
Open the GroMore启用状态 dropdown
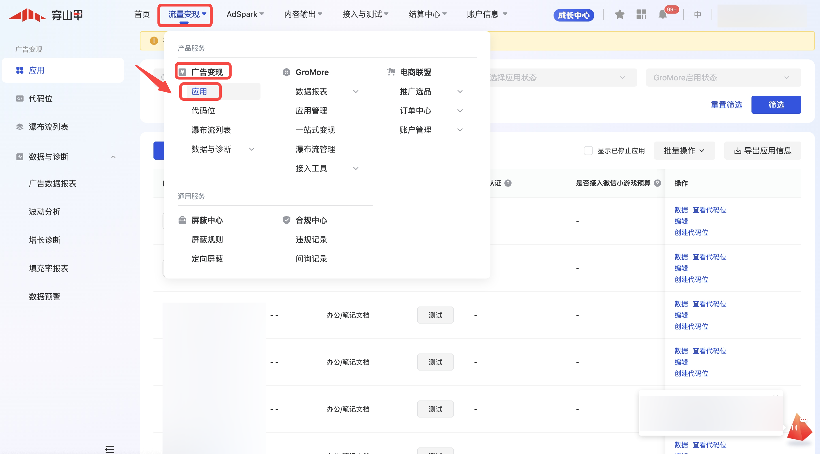(723, 78)
